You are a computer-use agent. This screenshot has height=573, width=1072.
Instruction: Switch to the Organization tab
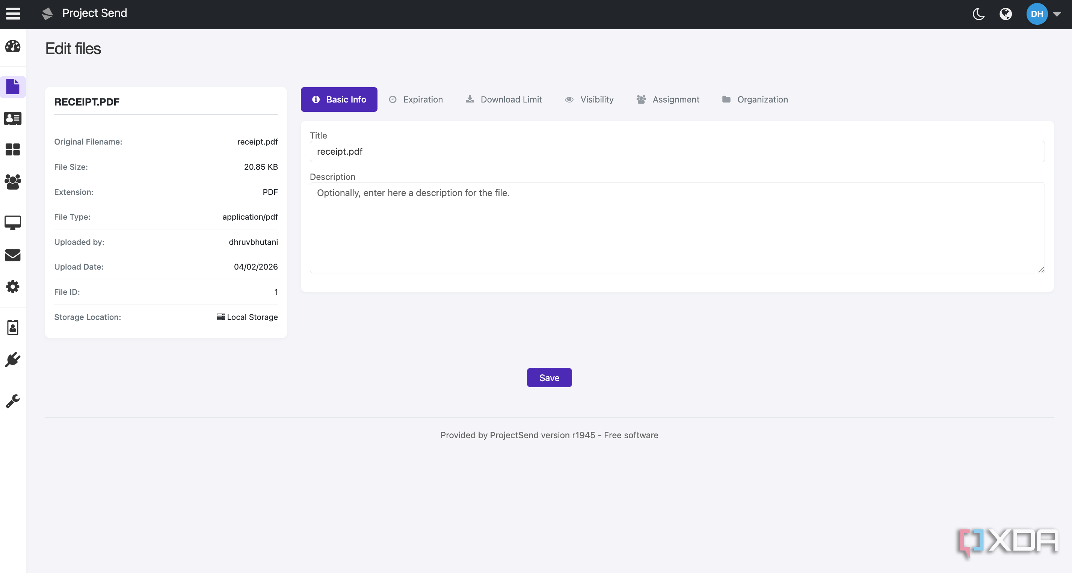coord(755,100)
